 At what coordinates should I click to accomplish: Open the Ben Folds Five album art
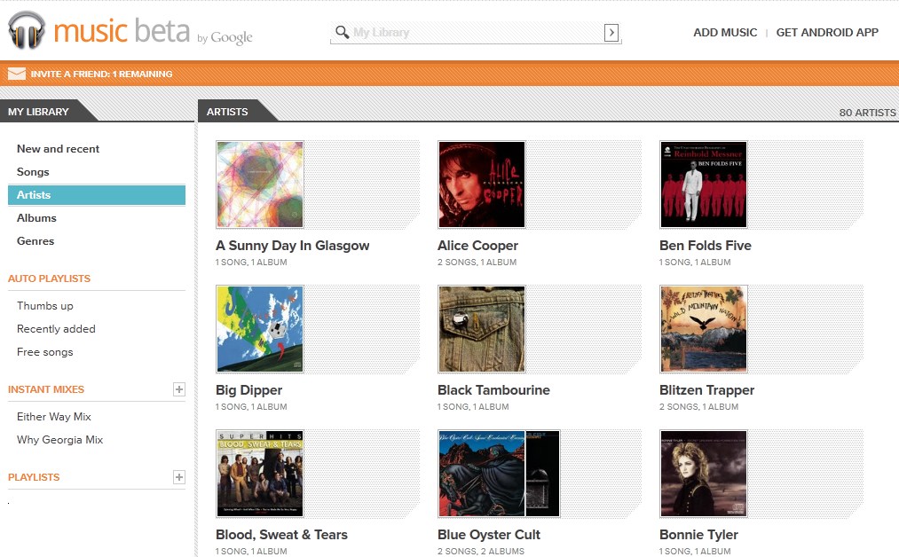pyautogui.click(x=704, y=184)
